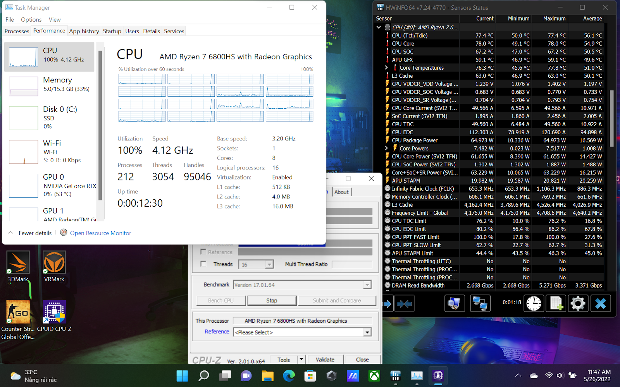This screenshot has height=387, width=620.
Task: Click CPU-Z Validate button
Action: [325, 360]
